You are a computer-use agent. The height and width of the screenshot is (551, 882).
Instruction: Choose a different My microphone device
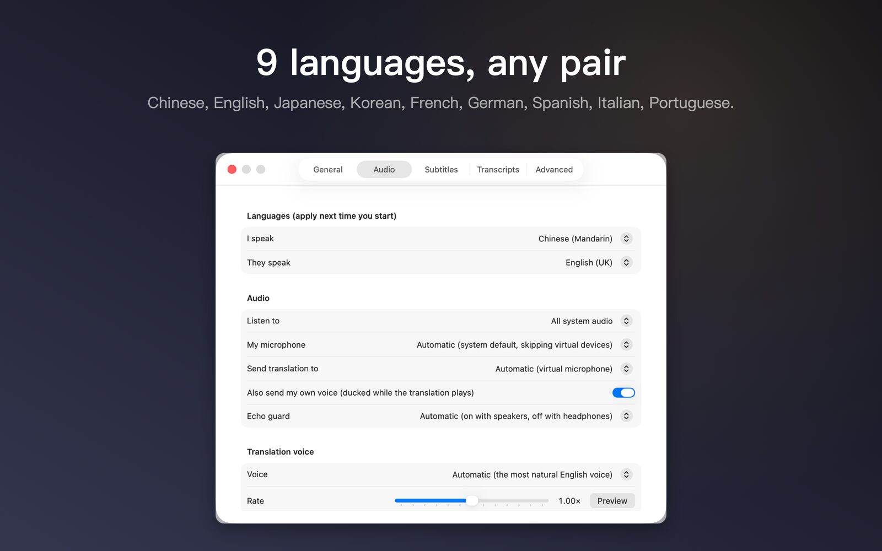click(x=626, y=345)
